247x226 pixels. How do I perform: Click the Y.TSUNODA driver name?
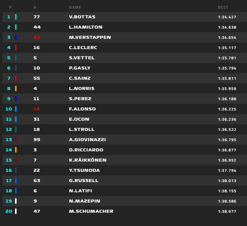tap(84, 170)
